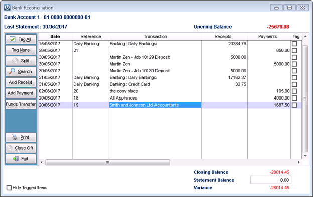Screen dimensions: 313x197
Task: Click the 17162.37 receipt amount
Action: (x=237, y=77)
